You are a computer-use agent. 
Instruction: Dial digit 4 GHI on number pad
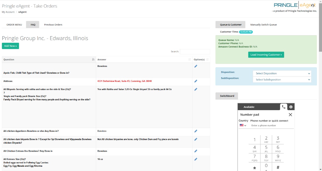[x=255, y=149]
